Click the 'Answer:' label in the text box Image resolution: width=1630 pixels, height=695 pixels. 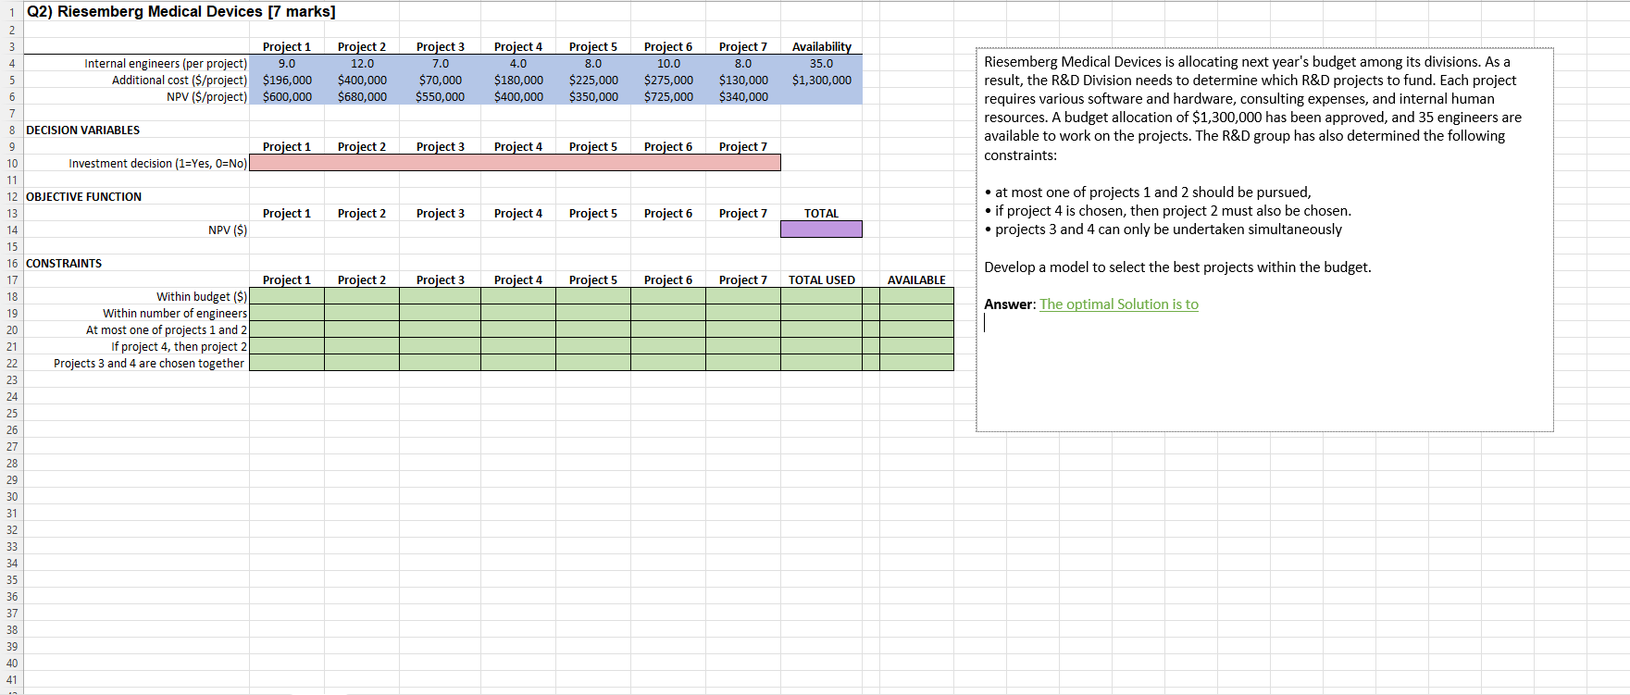click(x=1010, y=304)
